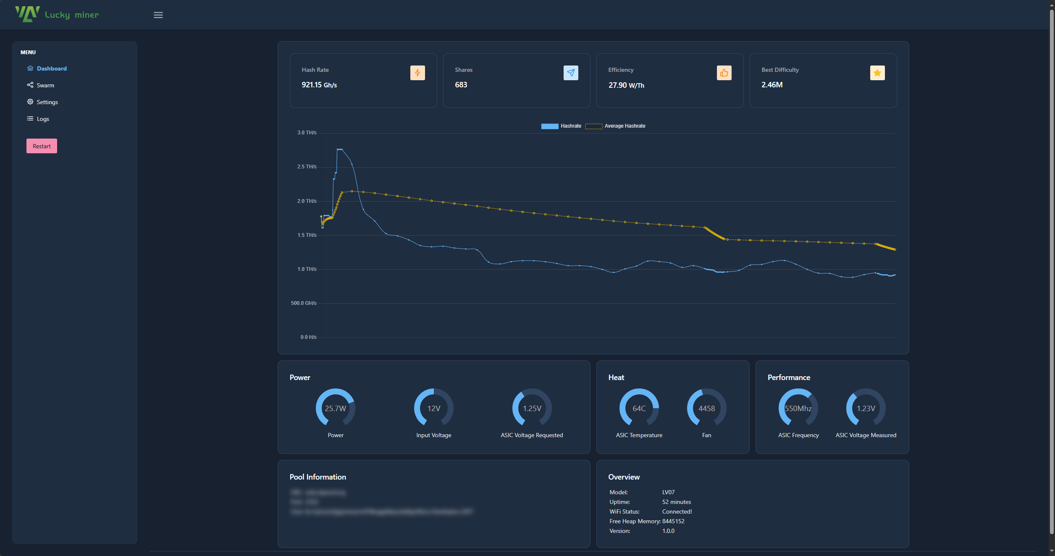Screen dimensions: 1055x556
Task: Click the MENU sidebar heading
Action: 28,52
